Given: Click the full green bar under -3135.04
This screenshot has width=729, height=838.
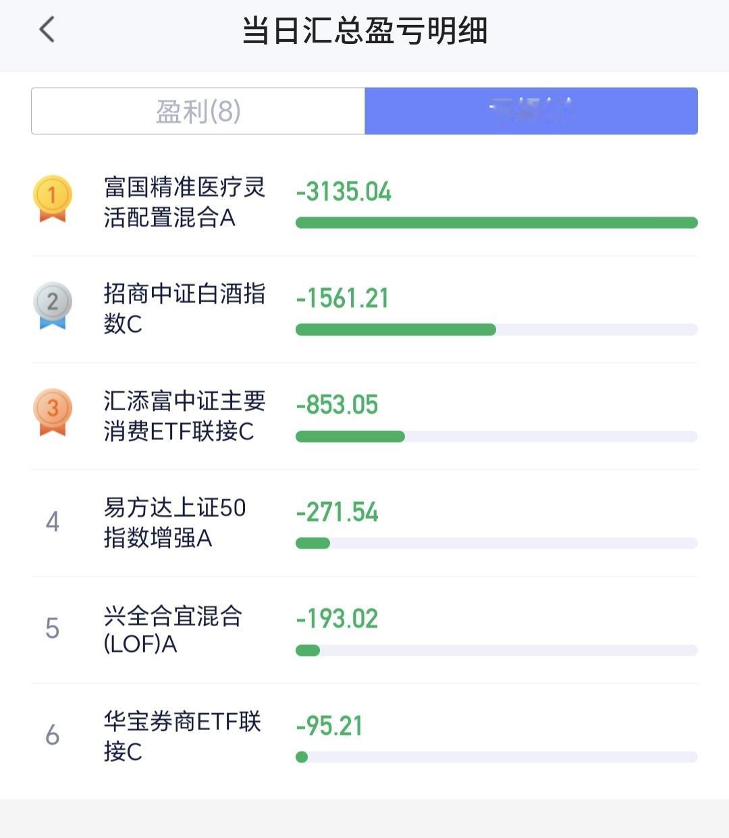Looking at the screenshot, I should click(497, 223).
